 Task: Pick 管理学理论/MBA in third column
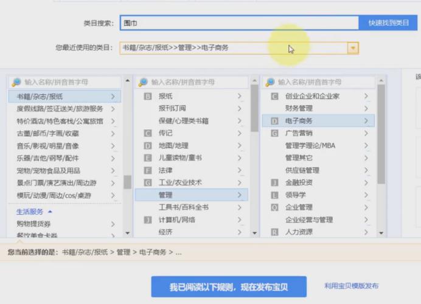tap(318, 145)
